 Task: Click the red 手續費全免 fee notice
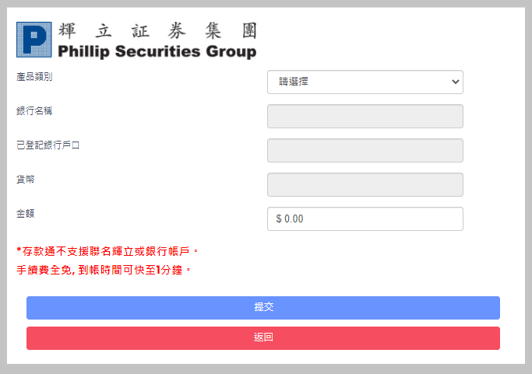(104, 270)
